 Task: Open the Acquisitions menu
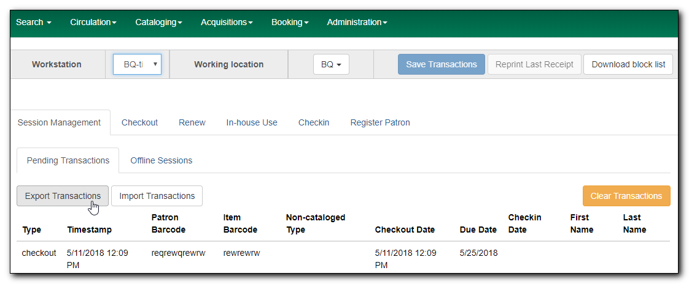point(227,22)
